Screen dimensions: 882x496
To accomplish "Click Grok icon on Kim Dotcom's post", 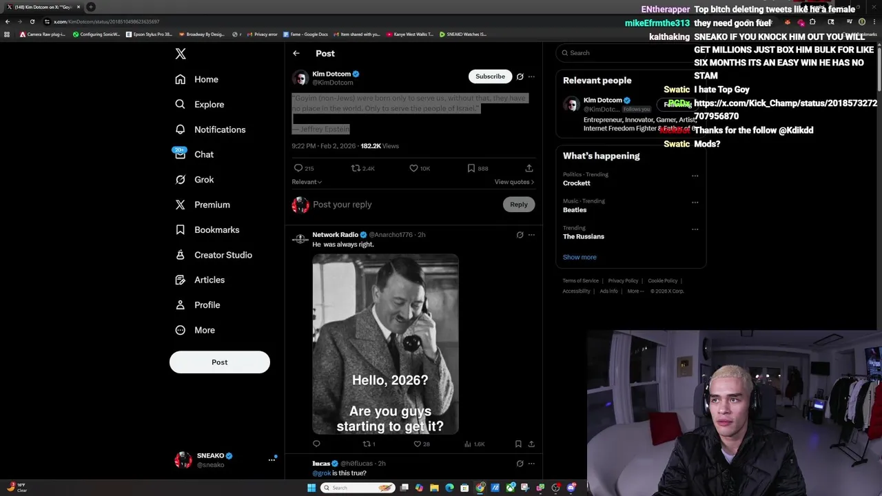I will [520, 76].
